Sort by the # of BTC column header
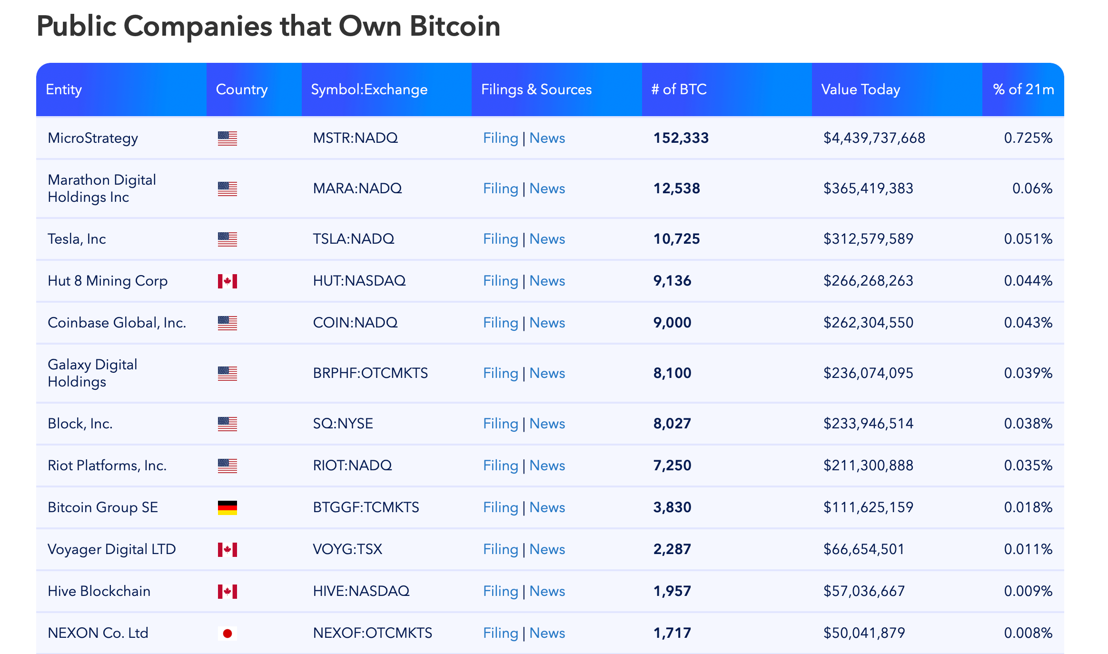Screen dimensions: 1108x654 pos(679,89)
